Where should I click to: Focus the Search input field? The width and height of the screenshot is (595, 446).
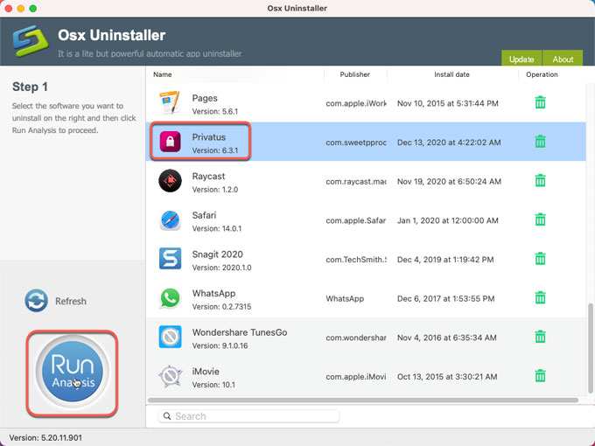pyautogui.click(x=248, y=416)
